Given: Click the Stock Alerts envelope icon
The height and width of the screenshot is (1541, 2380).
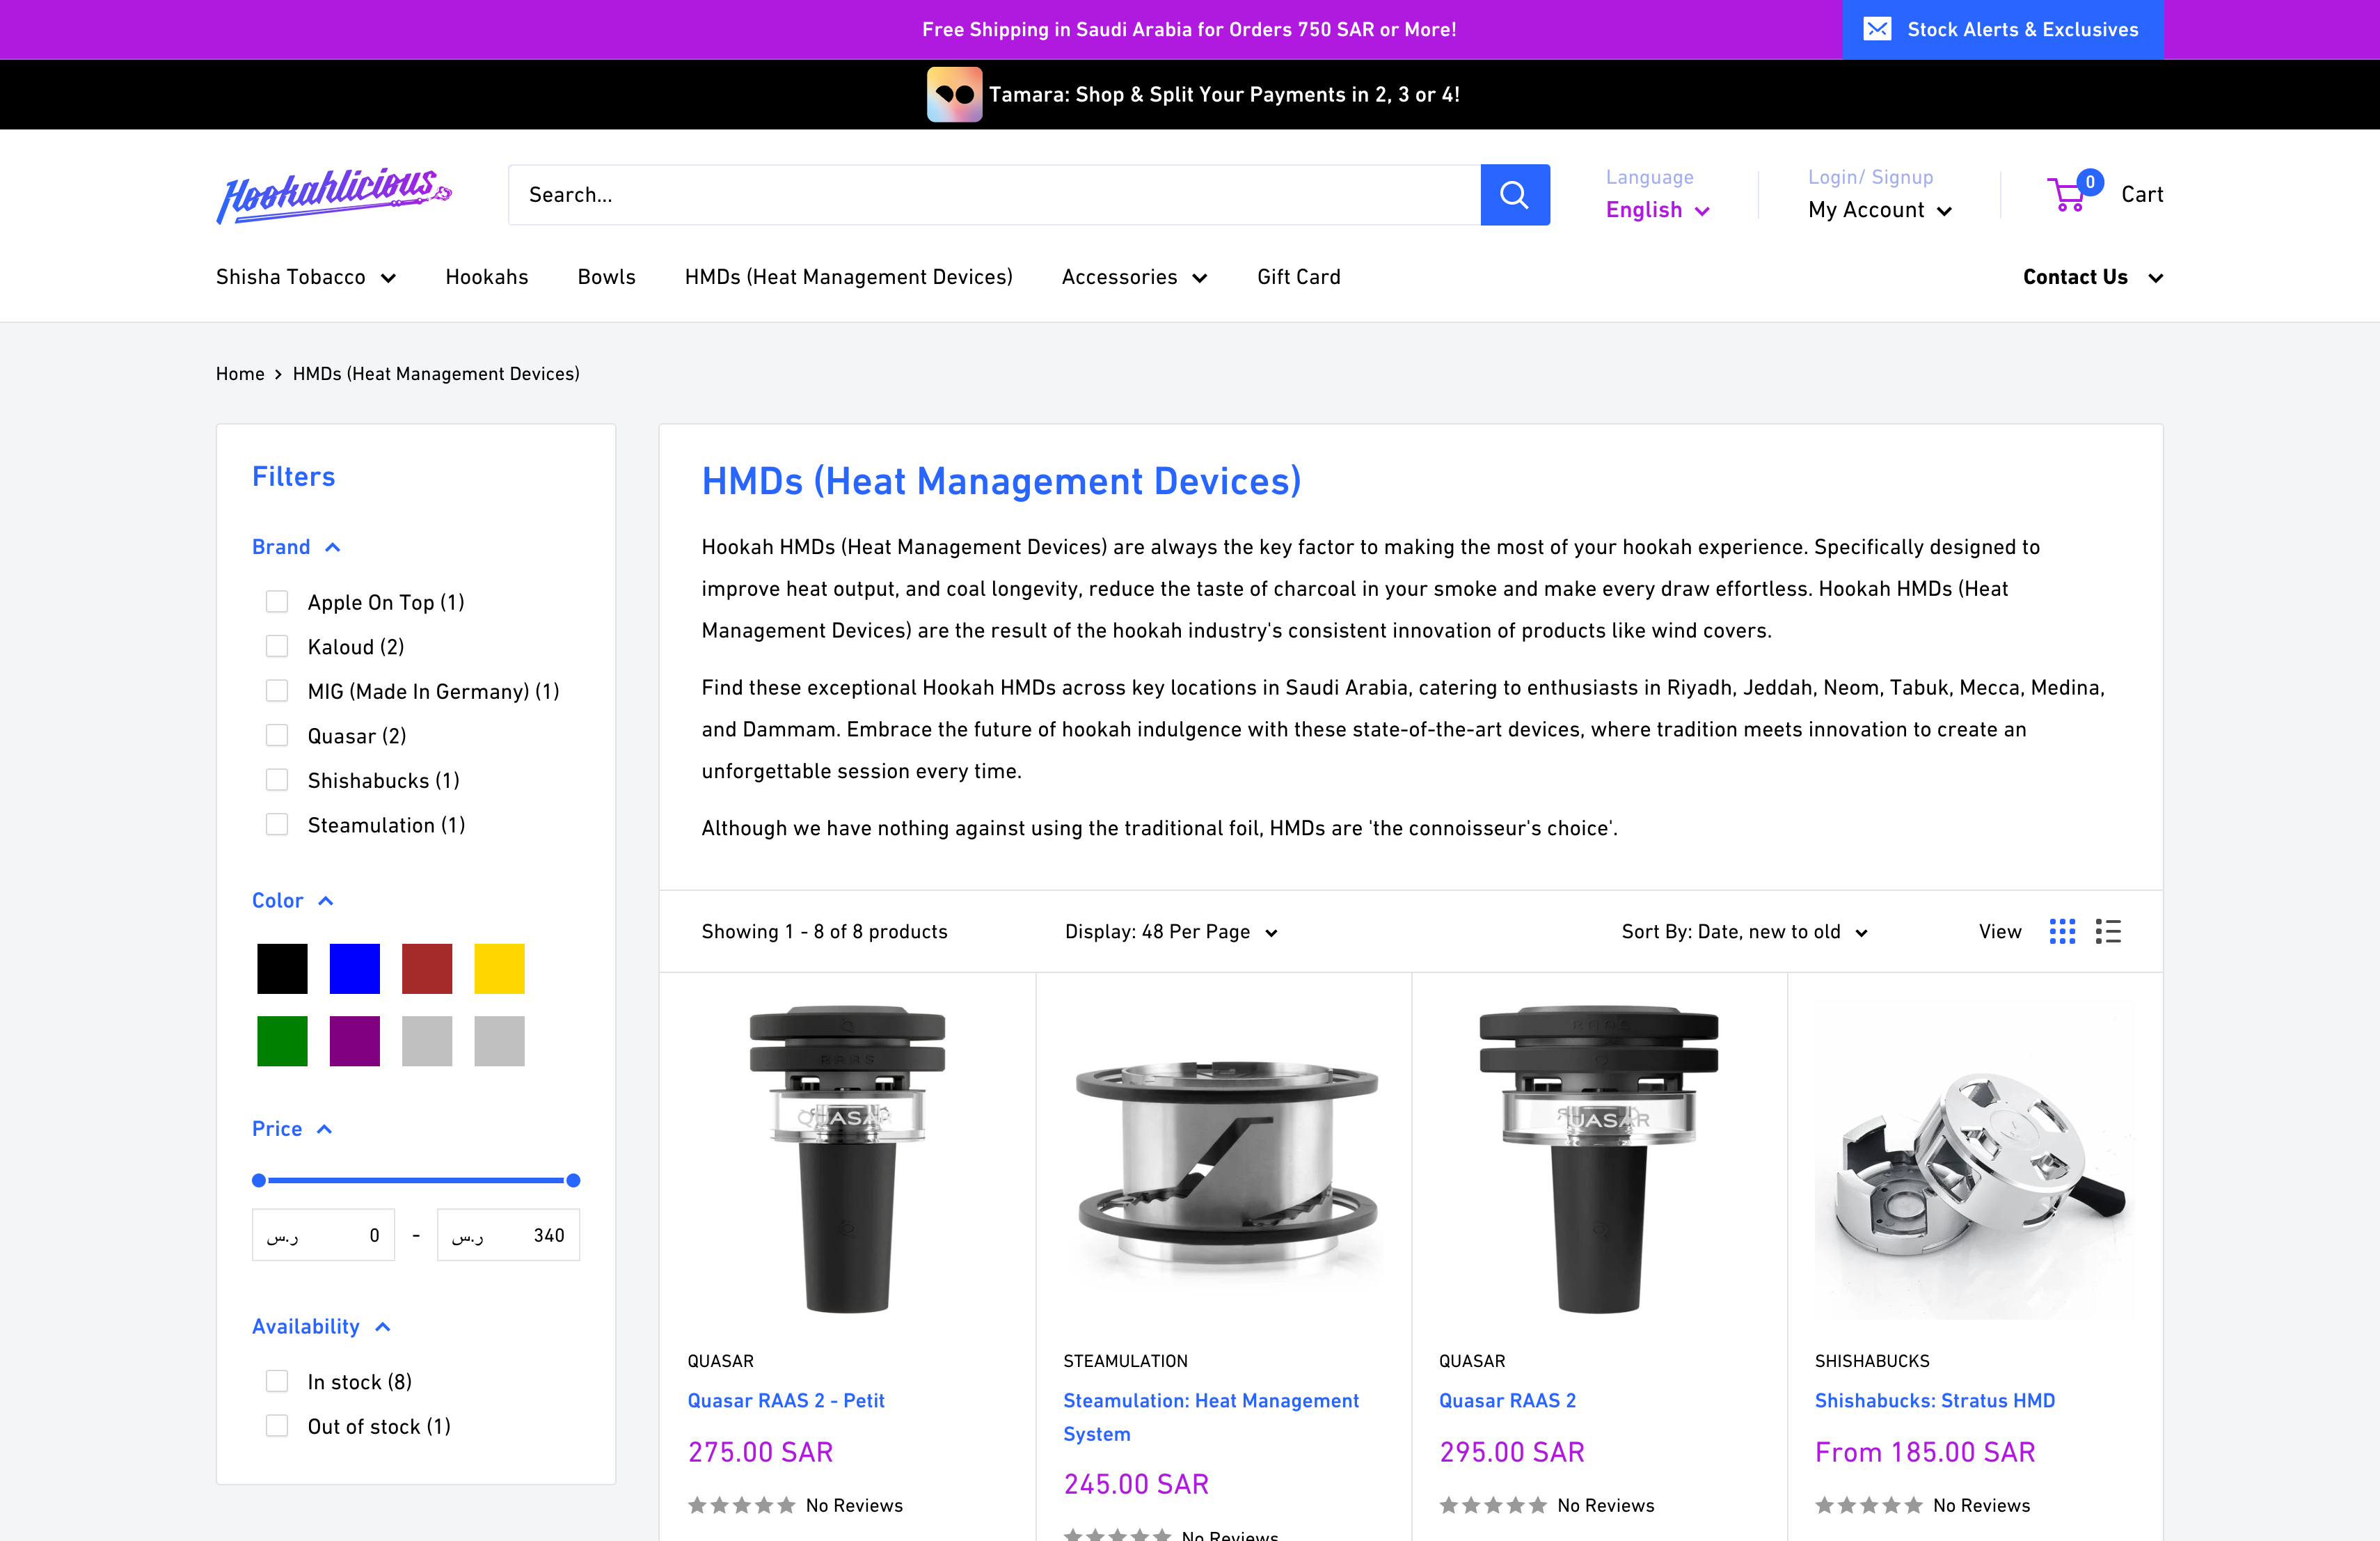Looking at the screenshot, I should (x=1878, y=29).
